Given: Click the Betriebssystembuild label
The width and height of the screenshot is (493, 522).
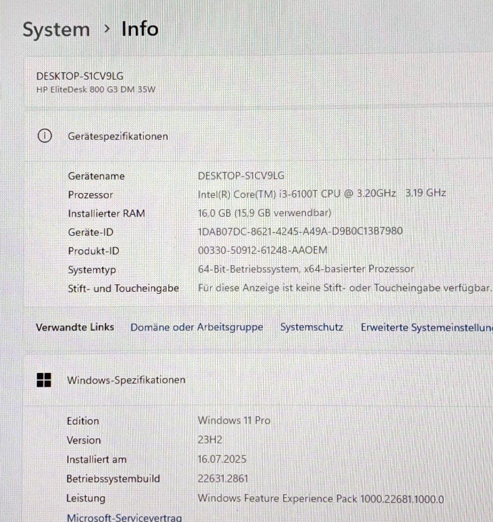Looking at the screenshot, I should (x=113, y=479).
